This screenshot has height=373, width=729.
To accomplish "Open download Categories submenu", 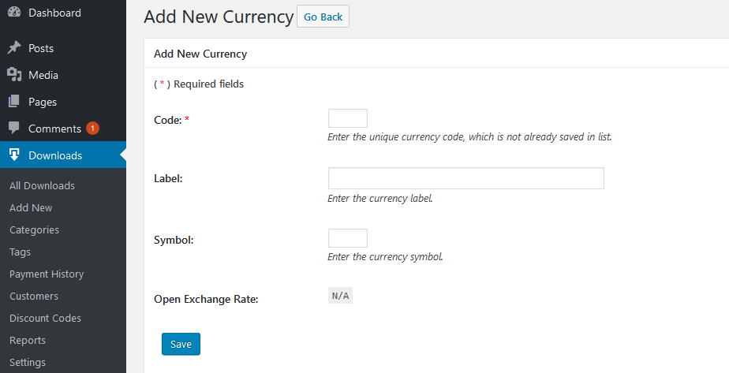I will point(34,230).
